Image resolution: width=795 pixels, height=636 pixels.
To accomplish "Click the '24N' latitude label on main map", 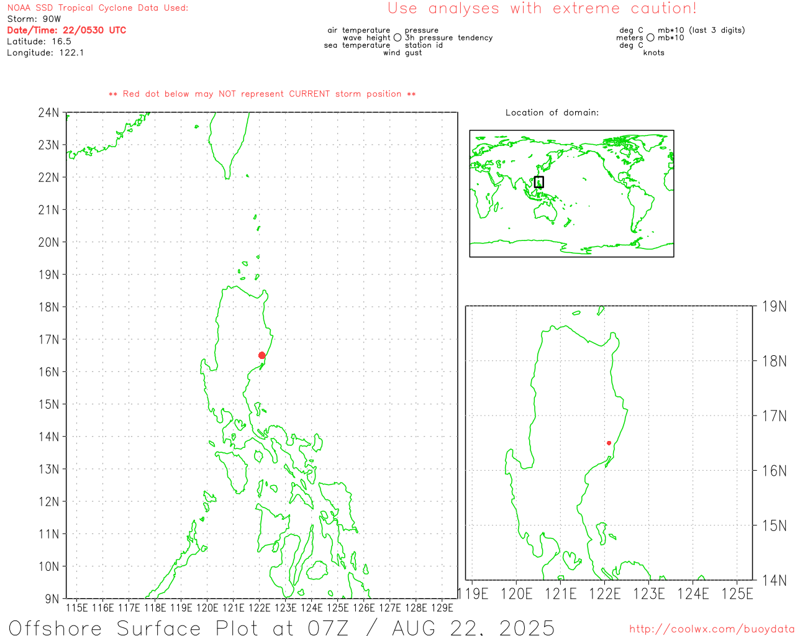I will coord(48,112).
